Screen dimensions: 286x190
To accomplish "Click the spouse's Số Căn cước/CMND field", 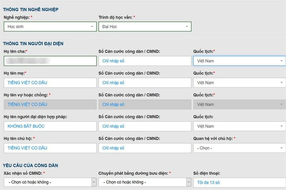I will click(145, 104).
